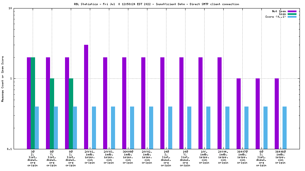Click the Y-axis tick label 0.1
This screenshot has height=171, width=305.
9,149
